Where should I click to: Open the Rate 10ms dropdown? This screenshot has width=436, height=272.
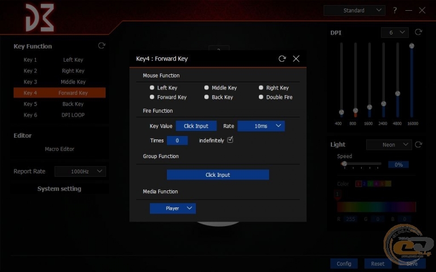[x=261, y=126]
